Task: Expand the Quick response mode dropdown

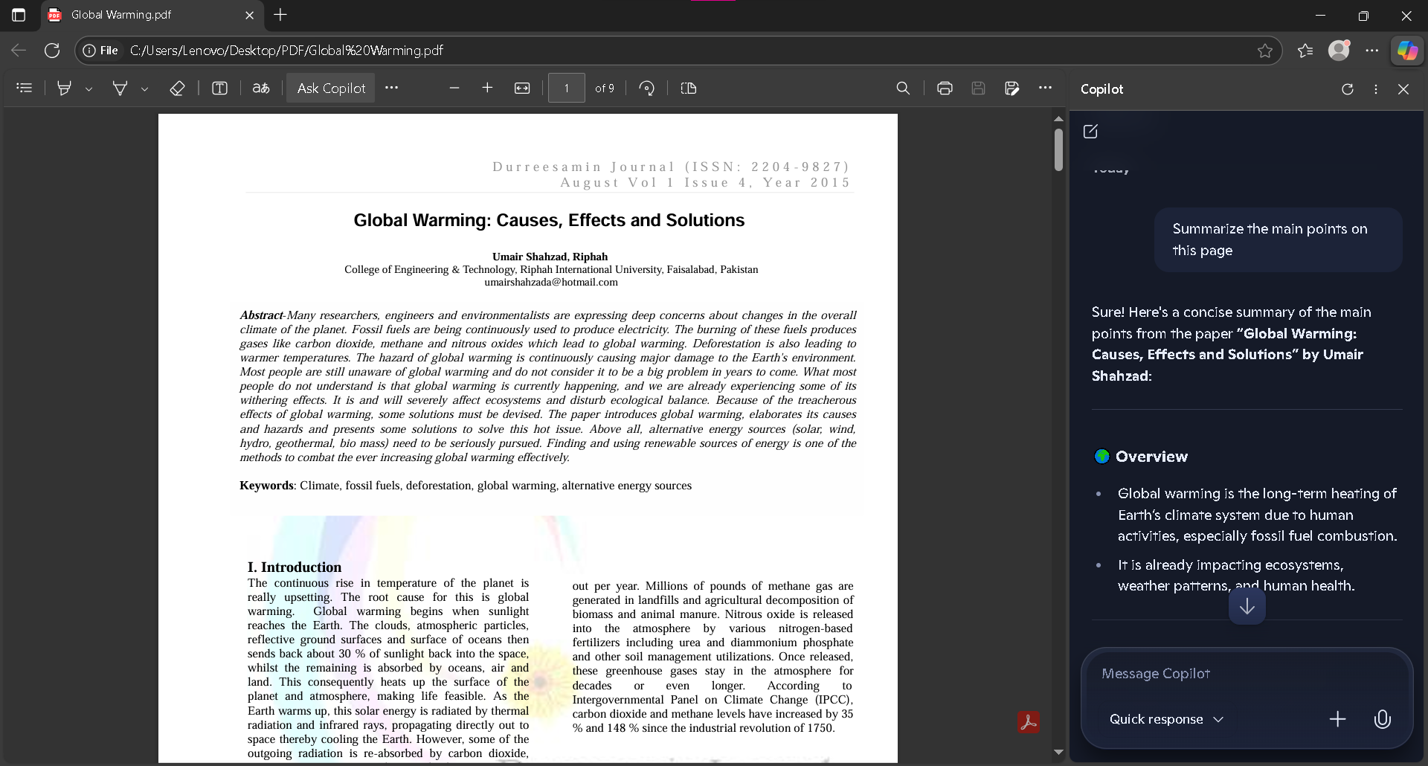Action: (1165, 719)
